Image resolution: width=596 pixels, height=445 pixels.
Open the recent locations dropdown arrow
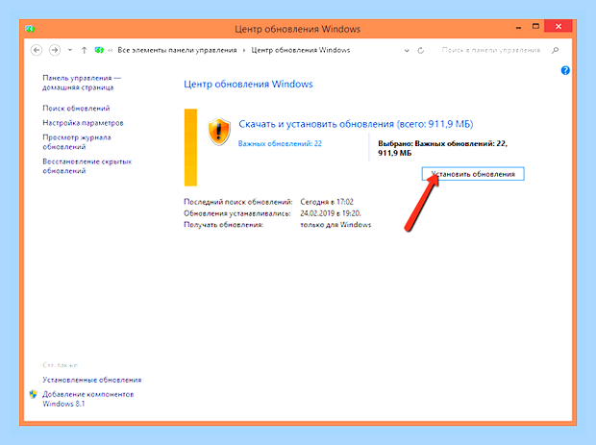(x=70, y=50)
